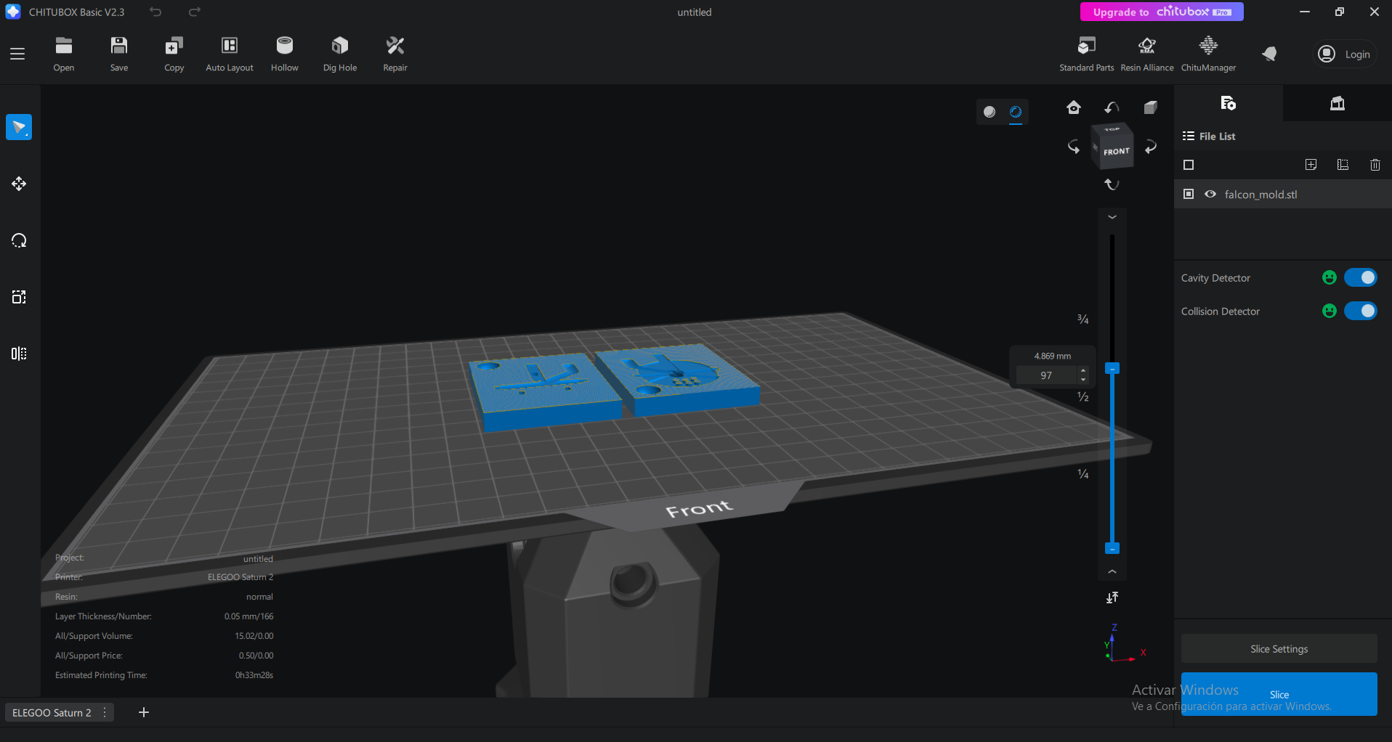
Task: Open the Repair tool
Action: [395, 54]
